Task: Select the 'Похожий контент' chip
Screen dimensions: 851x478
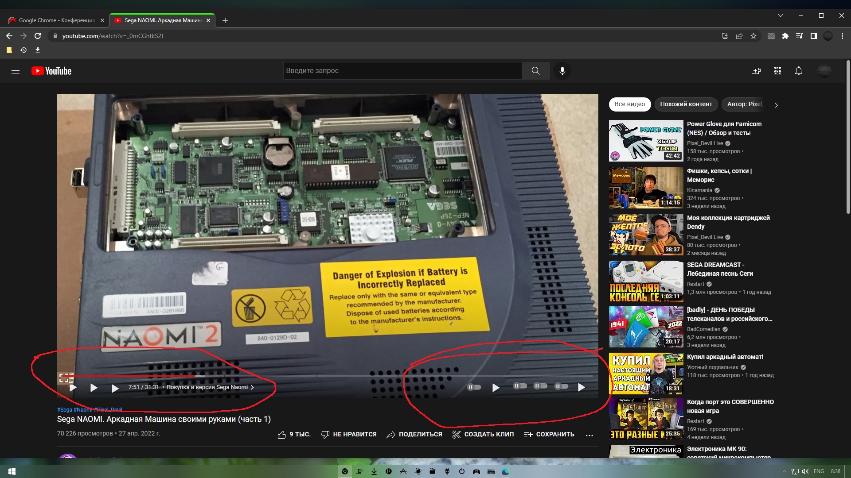Action: coord(686,104)
